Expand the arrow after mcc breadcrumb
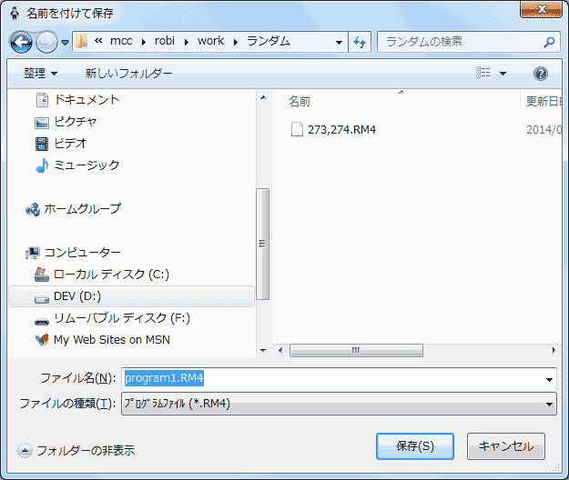 point(144,42)
